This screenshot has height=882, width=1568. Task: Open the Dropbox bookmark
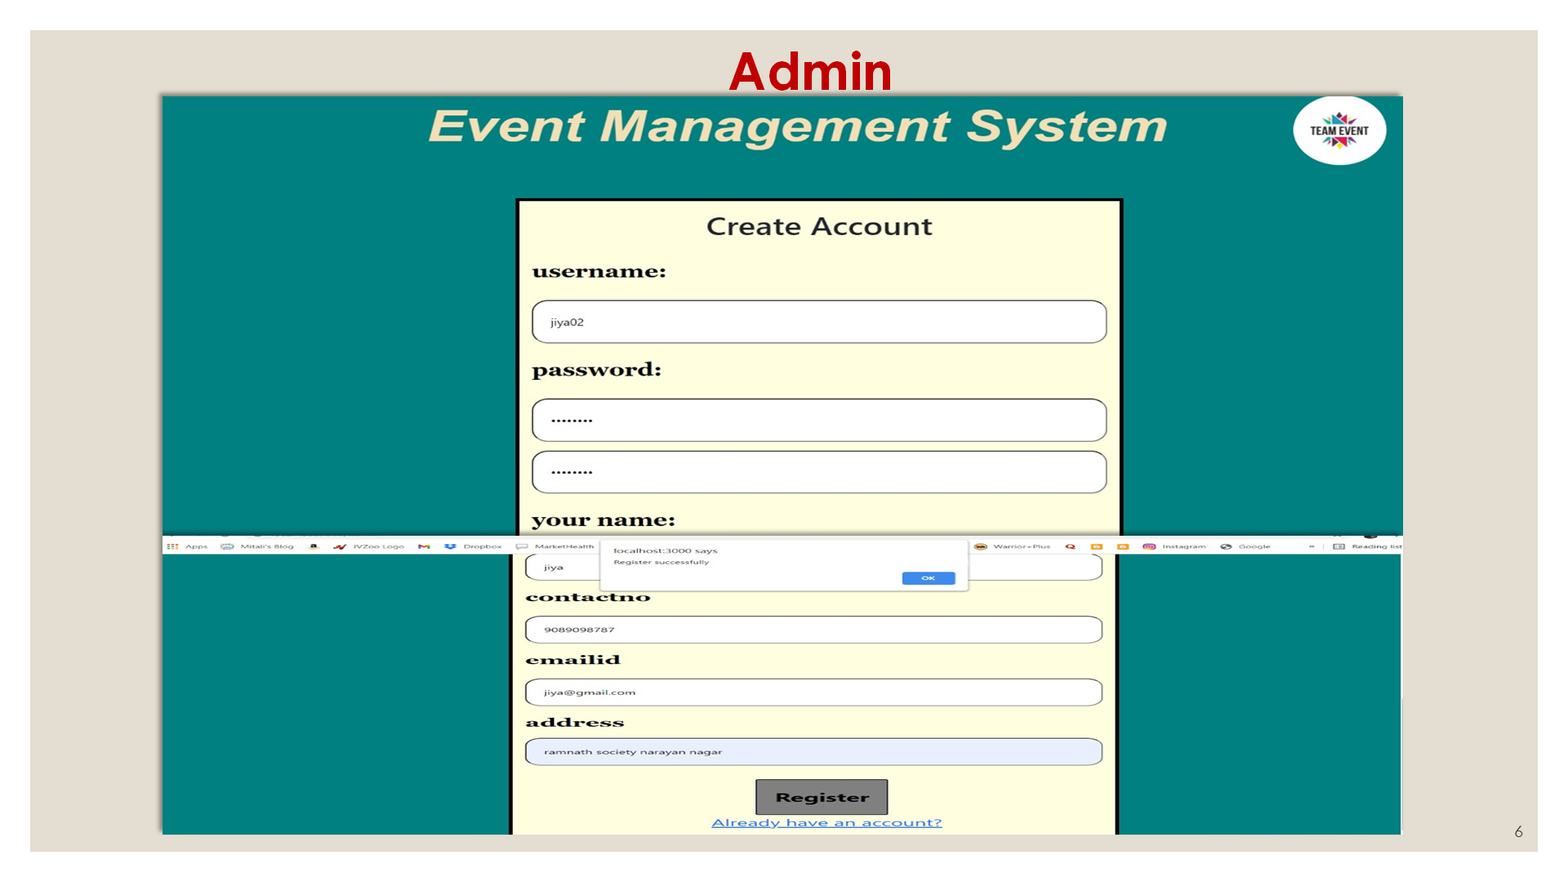point(474,546)
